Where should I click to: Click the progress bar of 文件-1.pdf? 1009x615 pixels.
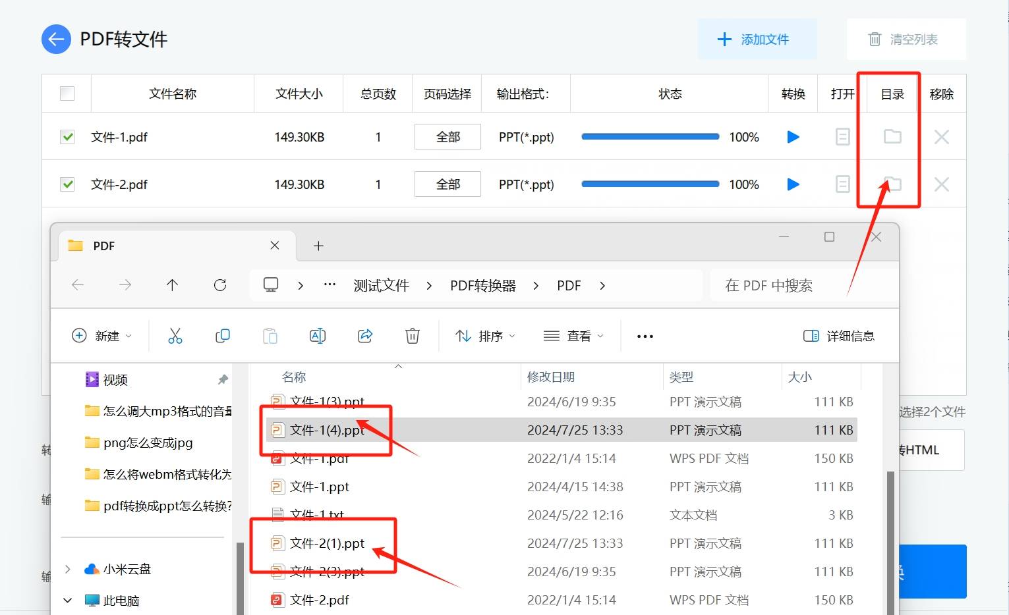click(x=650, y=137)
